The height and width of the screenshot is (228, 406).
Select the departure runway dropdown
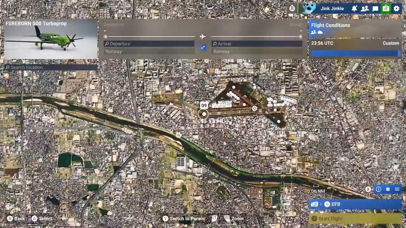[149, 52]
